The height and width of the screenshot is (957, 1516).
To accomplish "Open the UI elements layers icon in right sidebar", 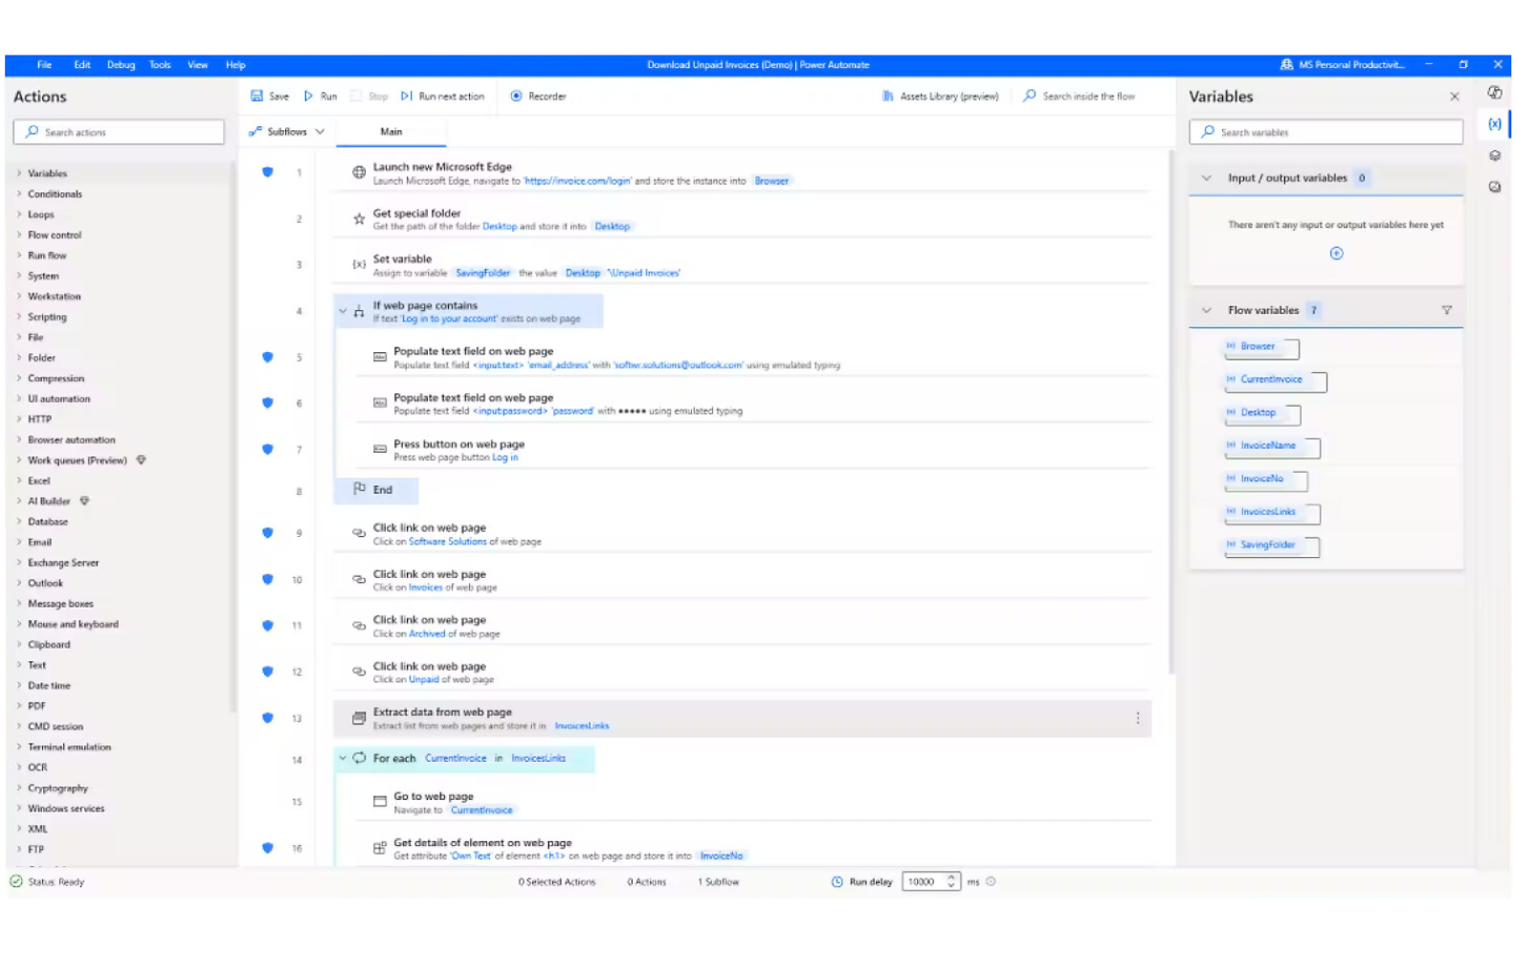I will click(1495, 156).
